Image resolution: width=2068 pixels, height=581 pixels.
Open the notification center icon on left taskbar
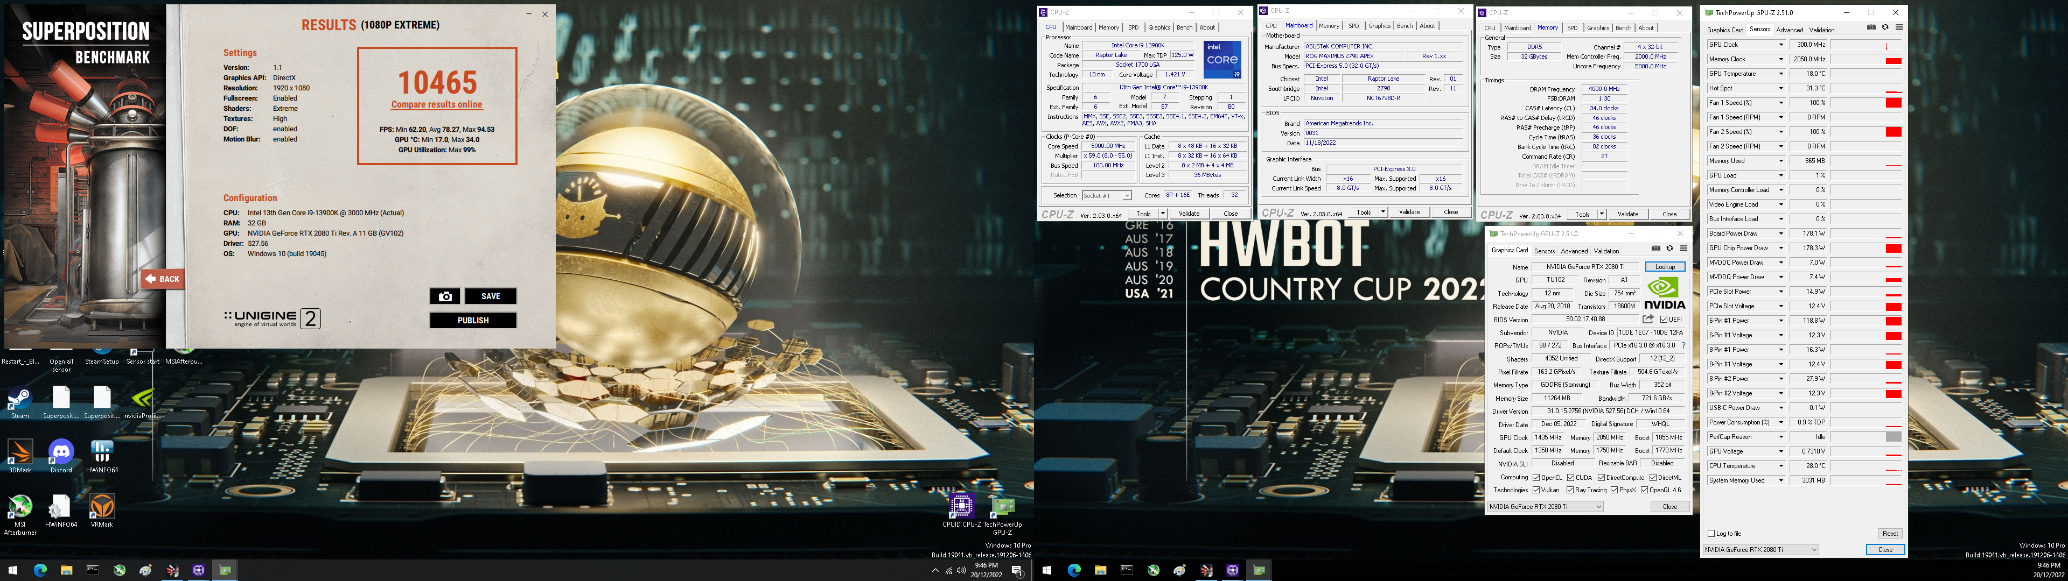(1017, 571)
